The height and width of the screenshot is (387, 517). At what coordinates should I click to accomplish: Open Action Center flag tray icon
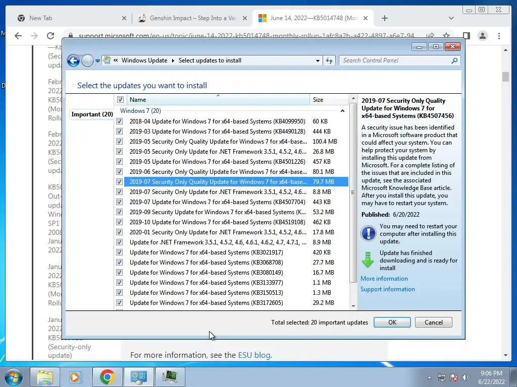click(454, 377)
